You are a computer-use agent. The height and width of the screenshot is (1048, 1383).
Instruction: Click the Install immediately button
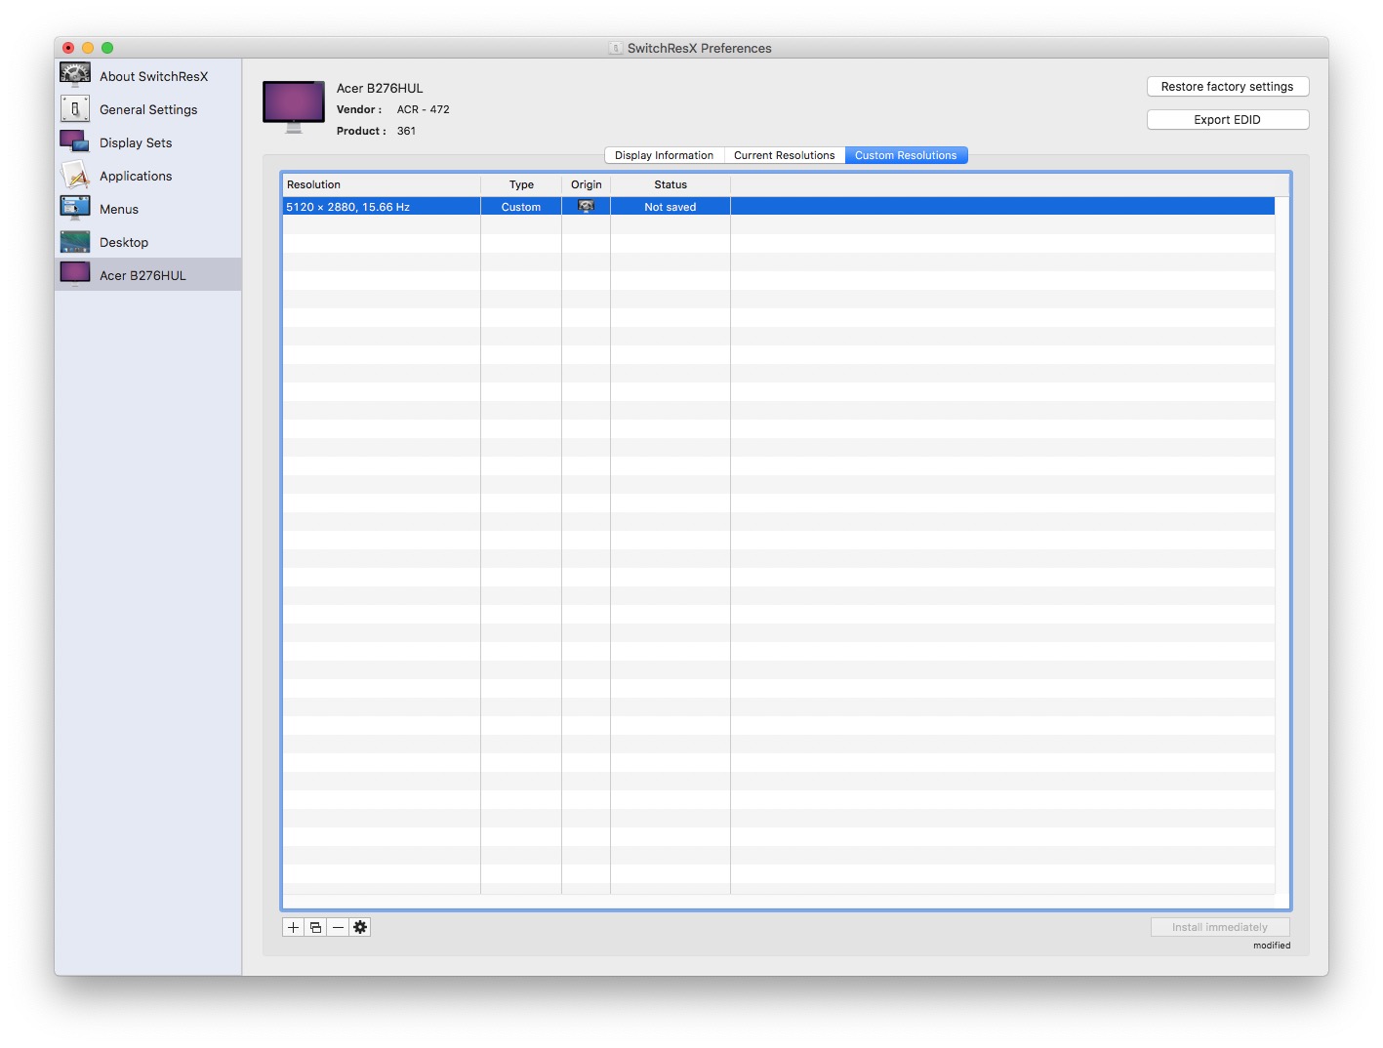[x=1220, y=927]
